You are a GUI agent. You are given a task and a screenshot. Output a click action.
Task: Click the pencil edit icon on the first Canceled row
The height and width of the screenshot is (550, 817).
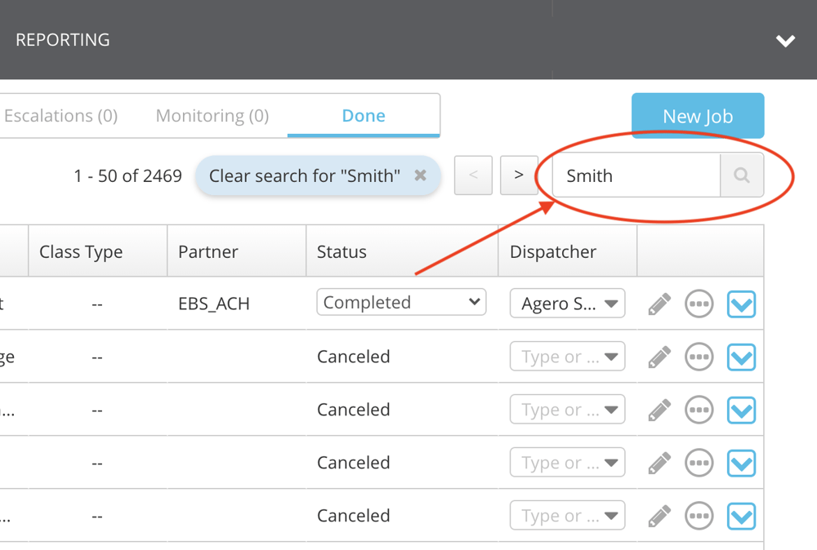point(659,357)
